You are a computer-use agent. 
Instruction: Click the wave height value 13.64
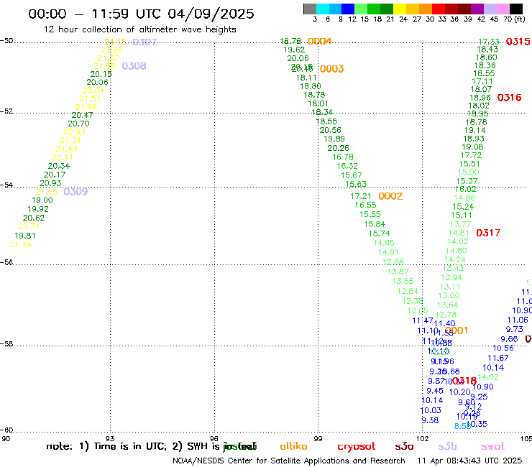pyautogui.click(x=447, y=305)
